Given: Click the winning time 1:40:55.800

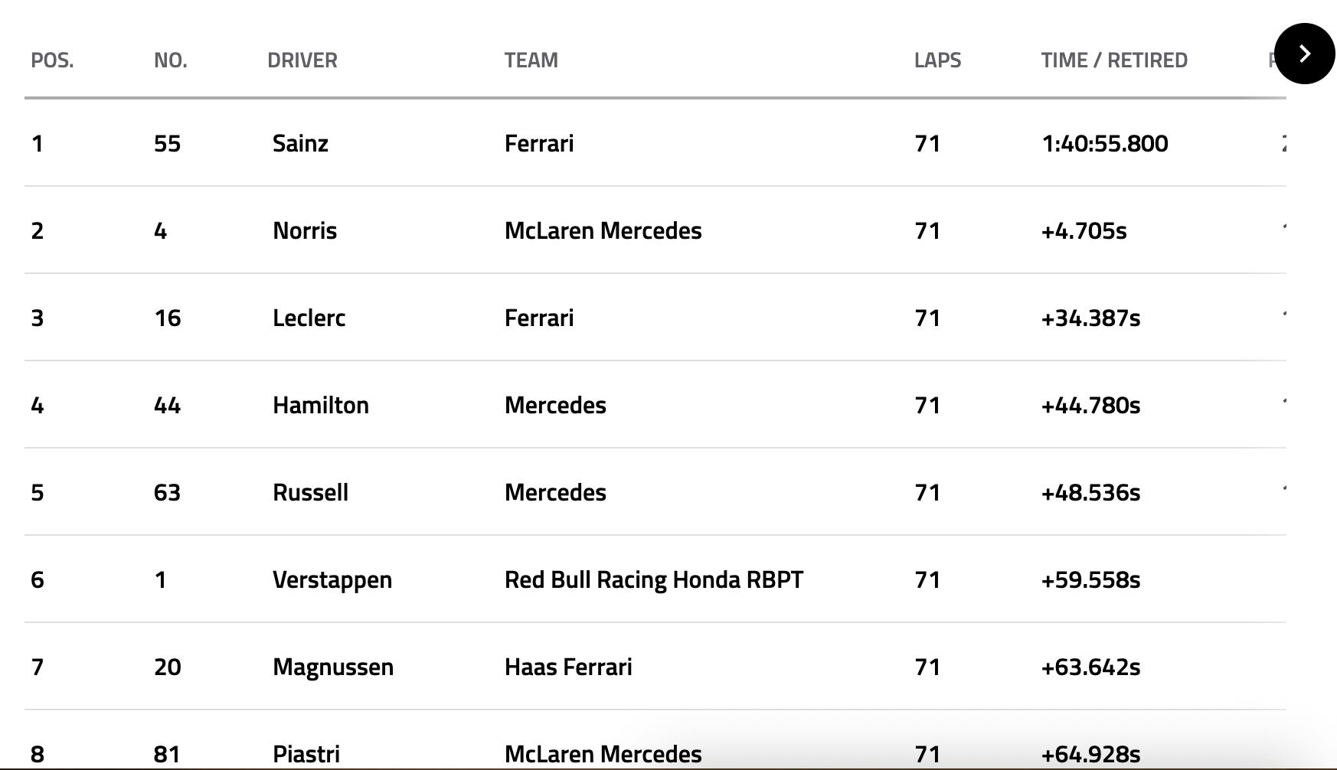Looking at the screenshot, I should click(1105, 144).
